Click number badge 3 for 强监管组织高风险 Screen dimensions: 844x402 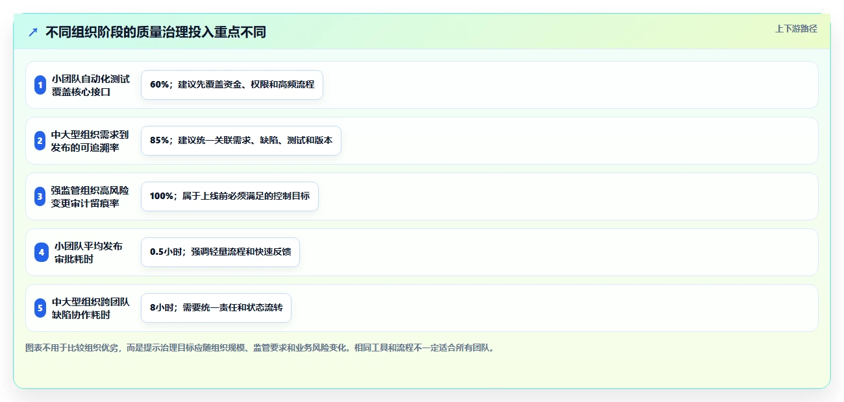coord(40,196)
